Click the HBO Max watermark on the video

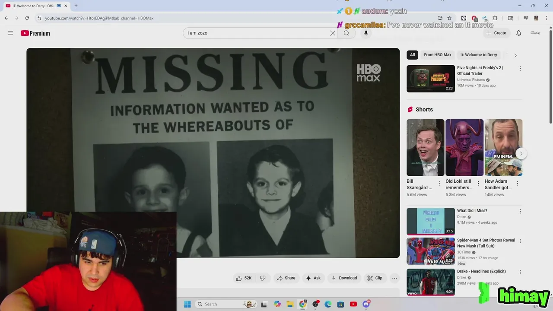(369, 73)
